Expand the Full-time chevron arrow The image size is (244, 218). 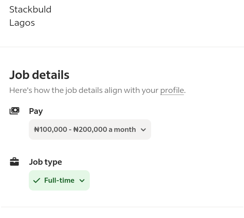82,180
